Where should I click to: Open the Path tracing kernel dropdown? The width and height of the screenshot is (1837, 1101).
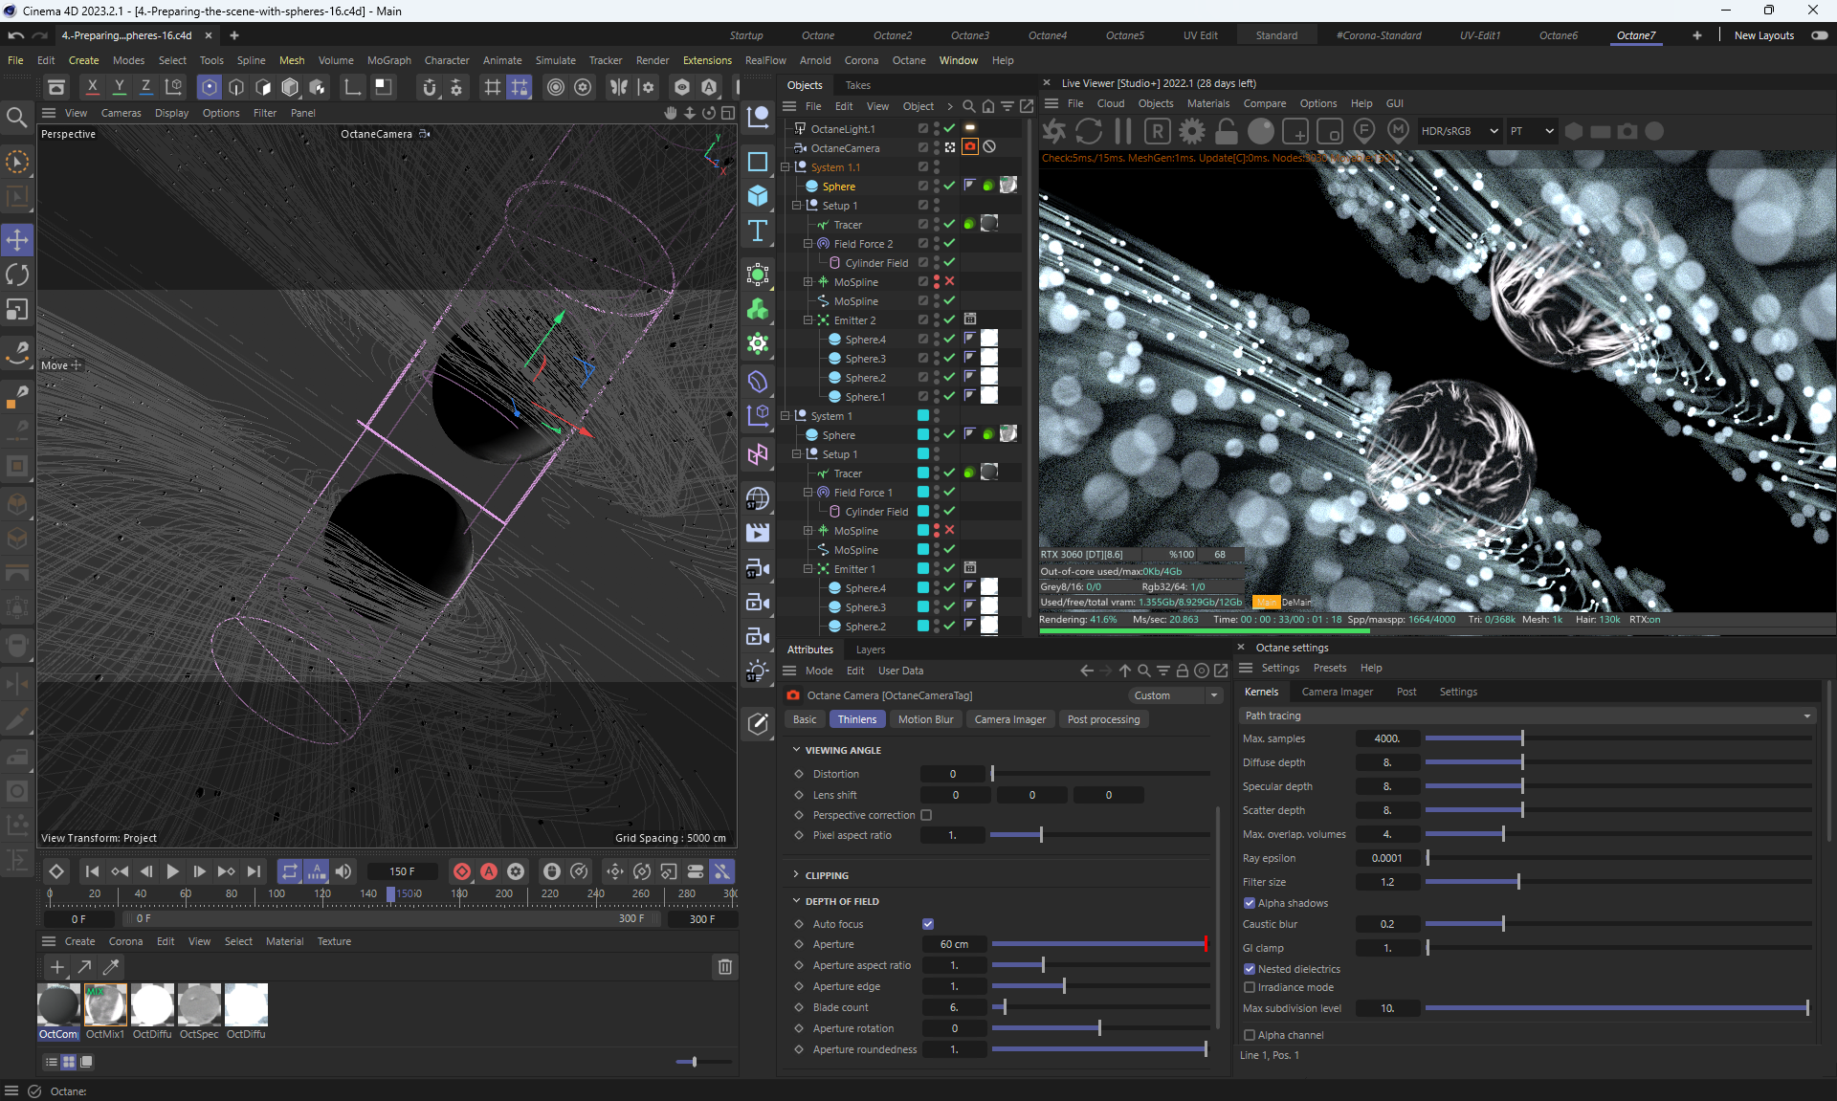point(1527,716)
